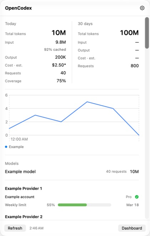This screenshot has width=150, height=236.
Task: Click the chart peak at value 5
Action: 87,102
